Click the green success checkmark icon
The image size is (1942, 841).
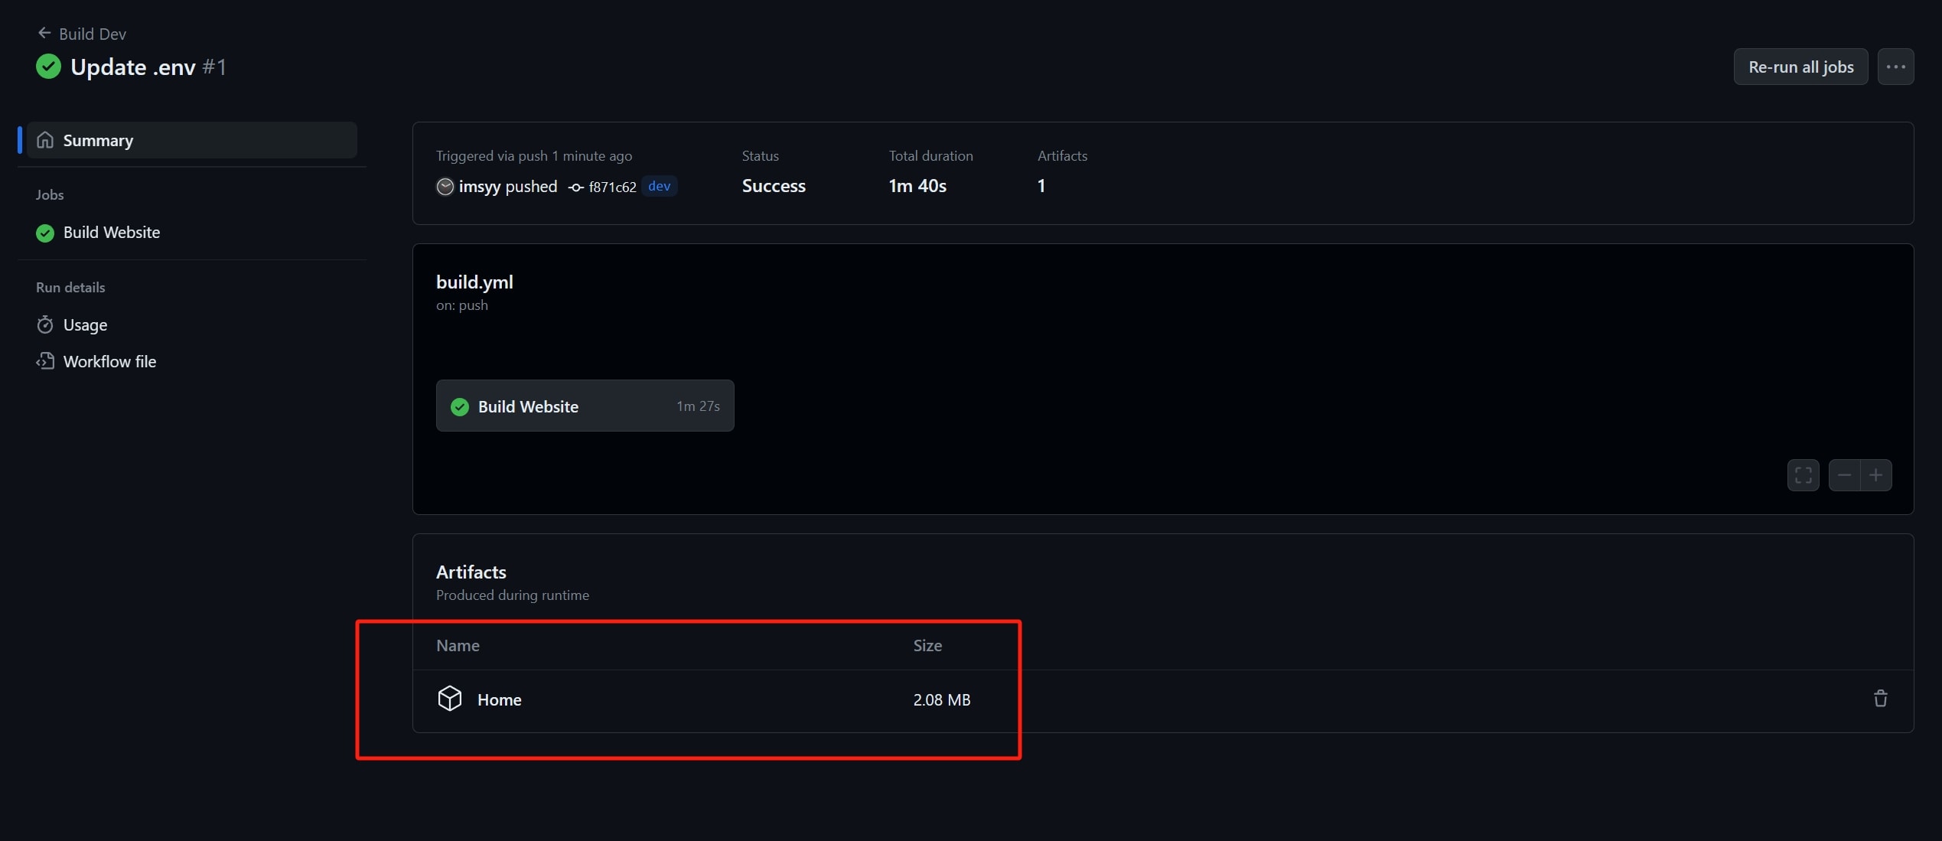point(47,66)
